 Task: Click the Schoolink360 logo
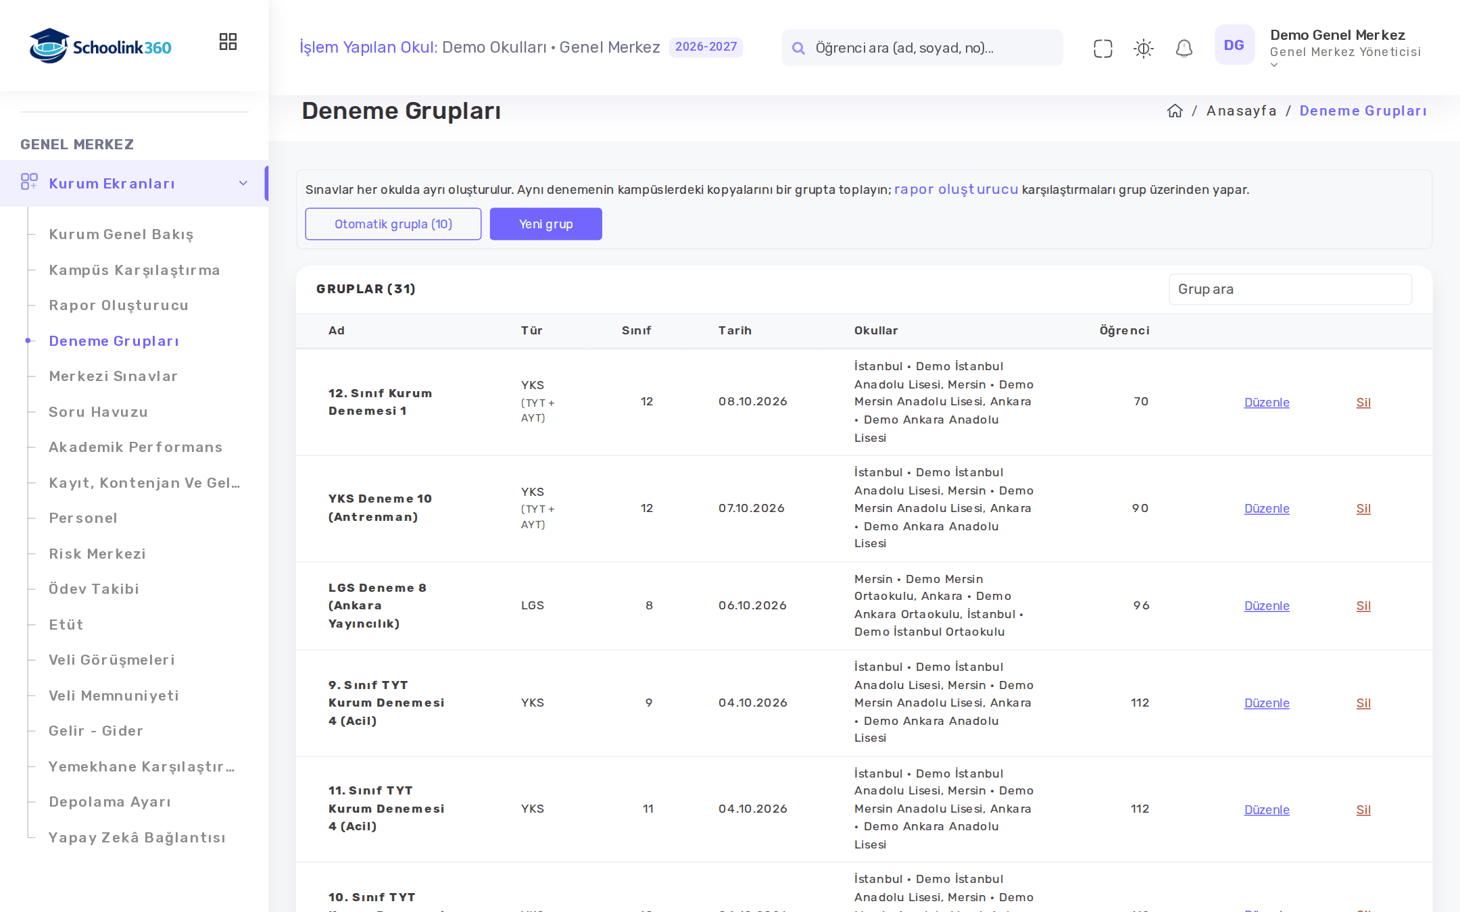(100, 46)
